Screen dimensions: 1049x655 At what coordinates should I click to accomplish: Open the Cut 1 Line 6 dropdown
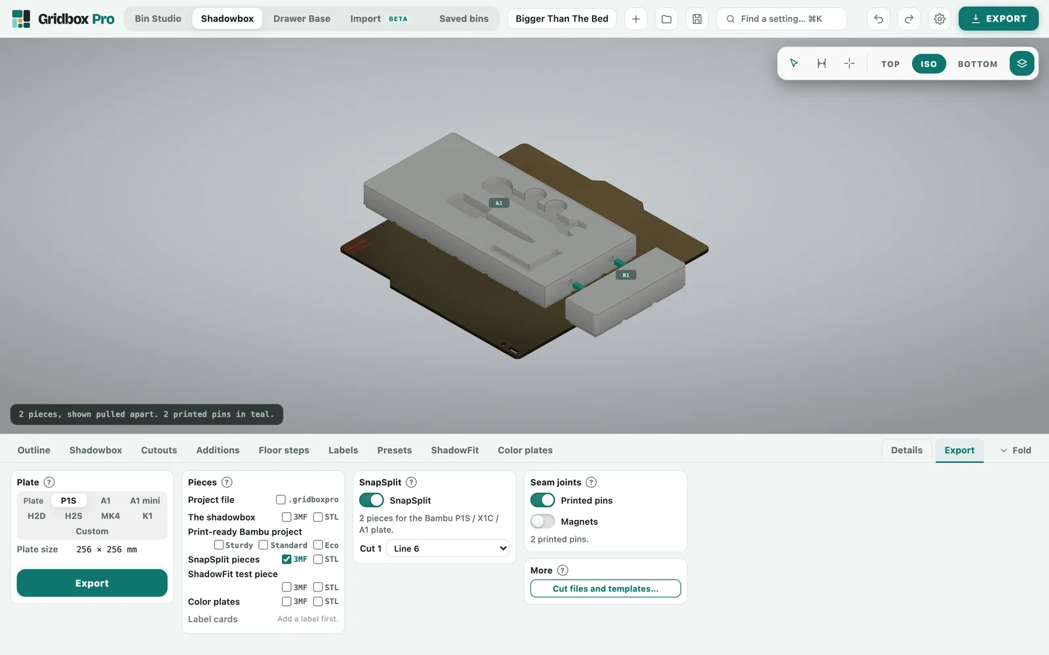448,549
